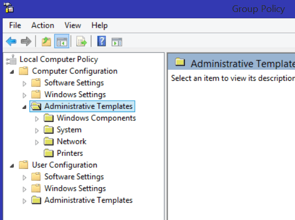Viewport: 295px width, 220px height.
Task: Collapse Administrative Templates under Computer Configuration
Action: pos(24,107)
